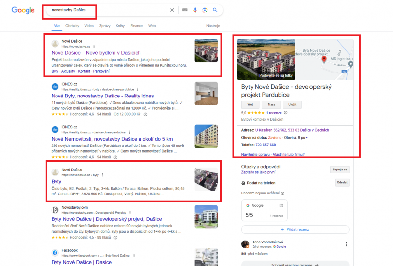Click Přidat recenzi button
The image size is (393, 266).
coord(295,229)
